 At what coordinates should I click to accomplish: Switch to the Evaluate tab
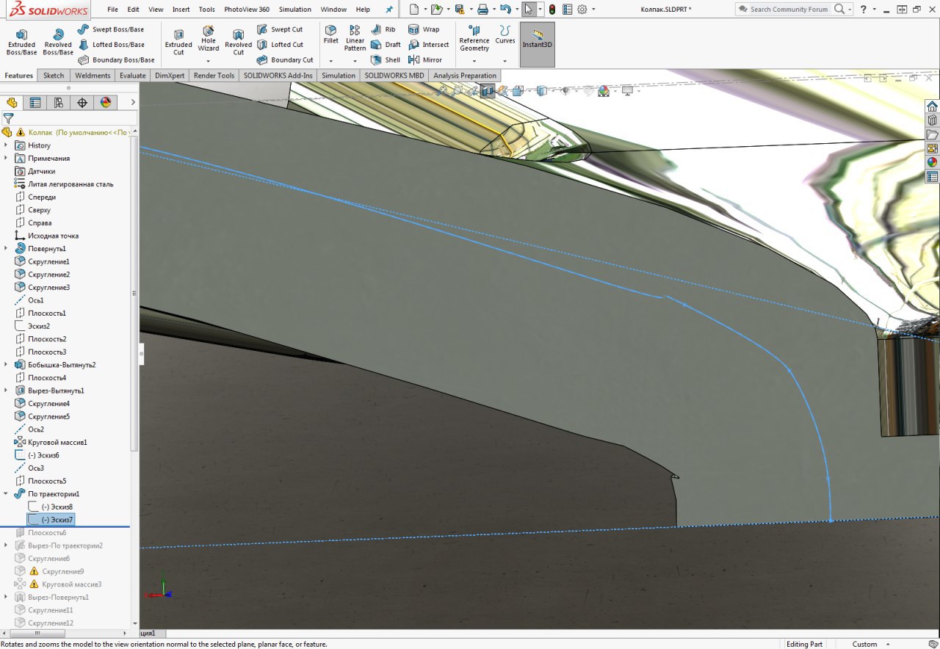click(133, 76)
